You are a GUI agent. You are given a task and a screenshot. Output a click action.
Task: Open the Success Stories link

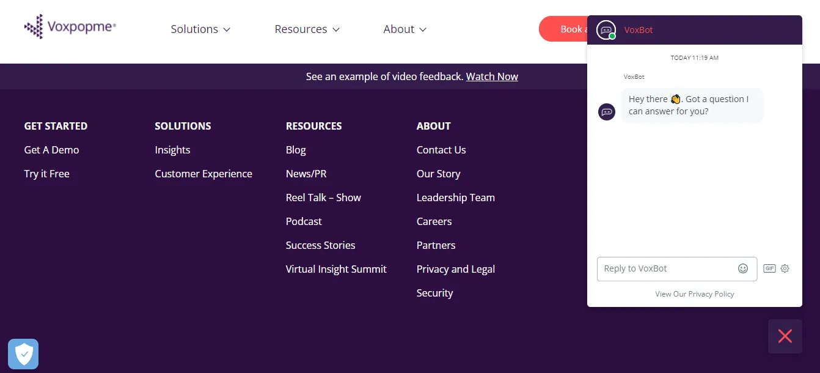[x=320, y=245]
